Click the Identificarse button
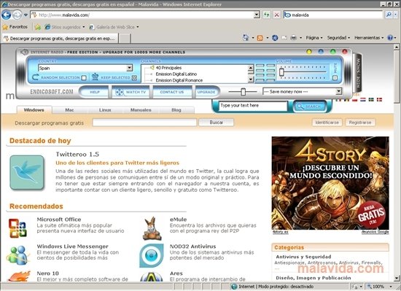This screenshot has width=401, height=291. (x=327, y=123)
